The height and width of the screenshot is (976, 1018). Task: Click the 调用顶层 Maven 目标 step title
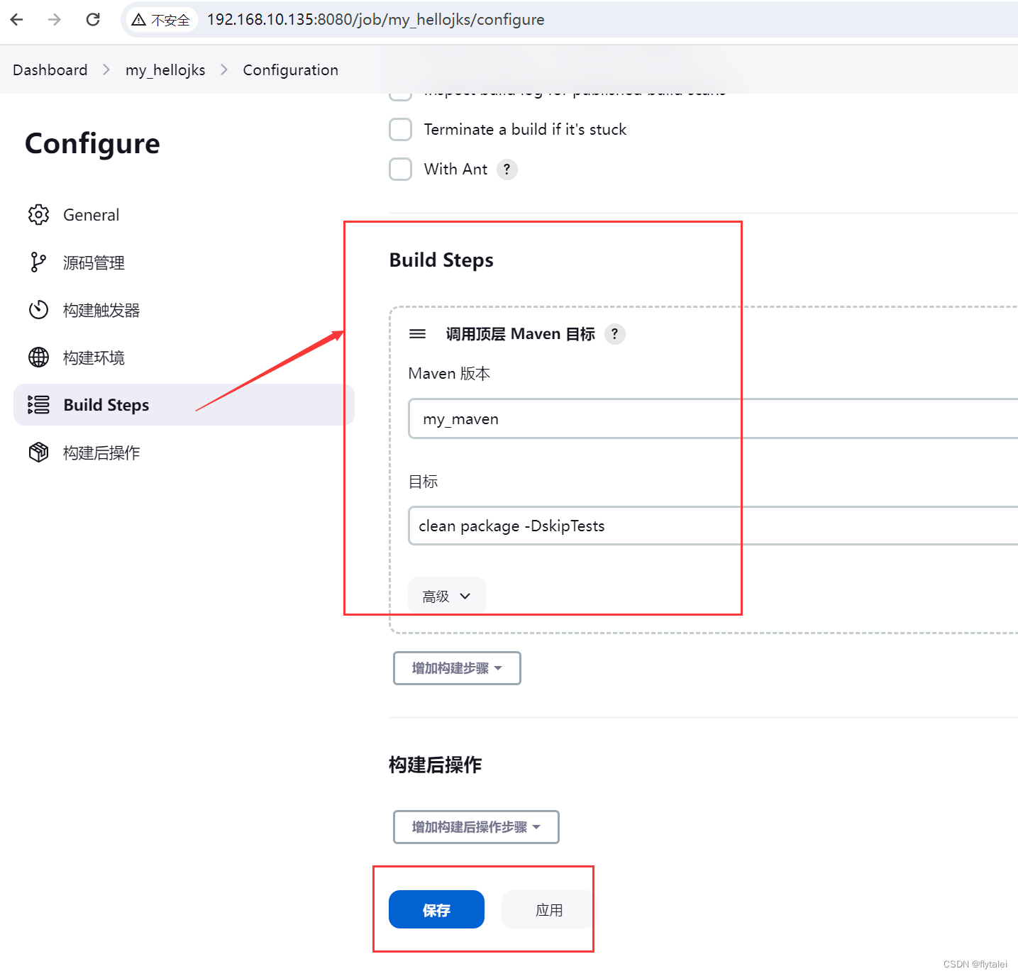point(521,334)
